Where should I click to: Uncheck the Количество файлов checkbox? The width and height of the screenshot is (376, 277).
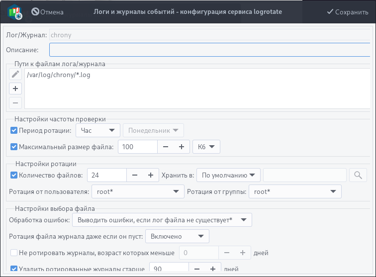(14, 175)
